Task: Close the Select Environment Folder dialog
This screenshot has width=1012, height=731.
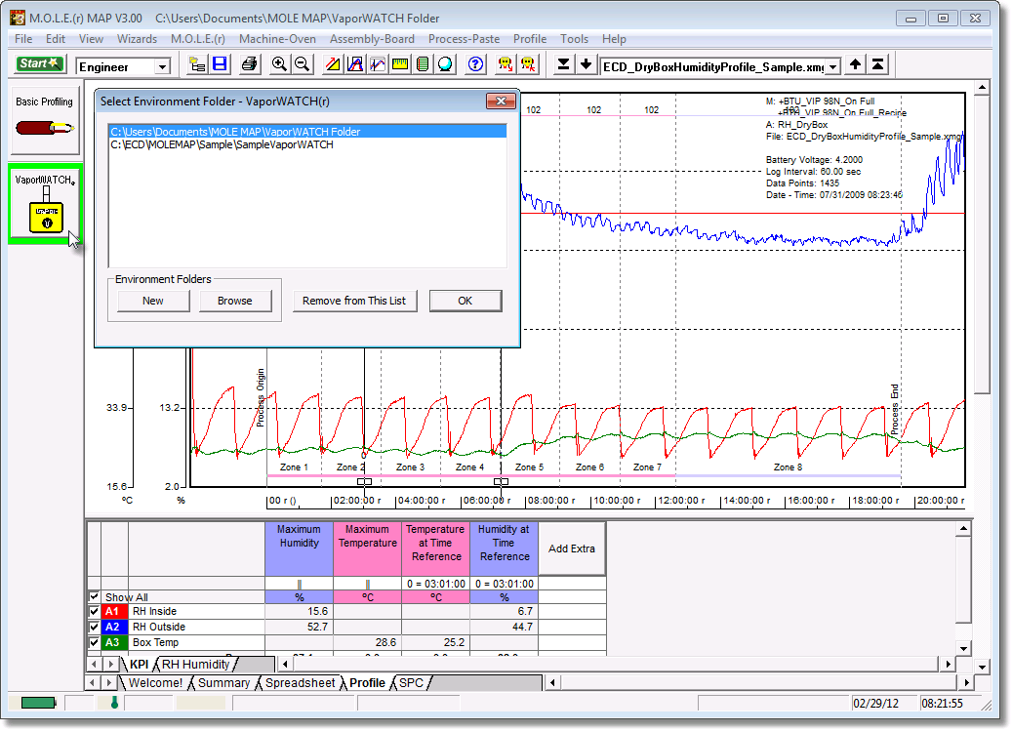Action: pyautogui.click(x=501, y=102)
